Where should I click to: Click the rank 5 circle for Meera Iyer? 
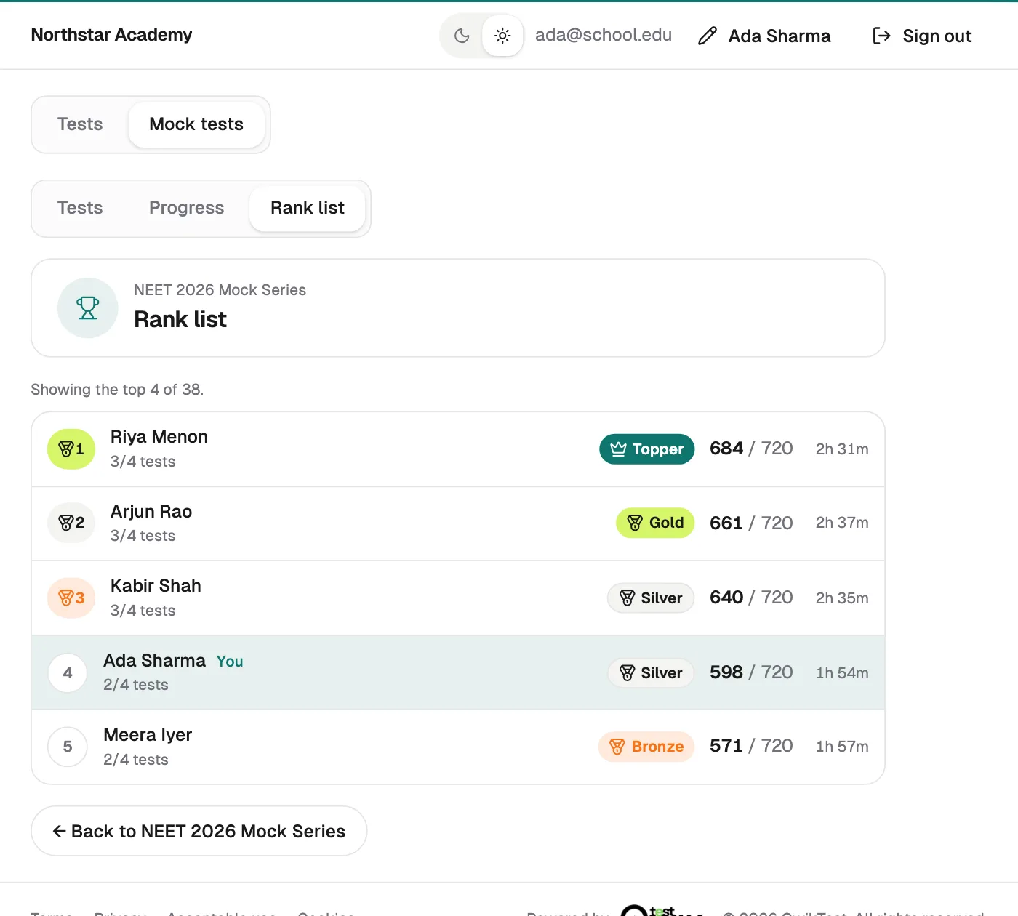tap(68, 747)
